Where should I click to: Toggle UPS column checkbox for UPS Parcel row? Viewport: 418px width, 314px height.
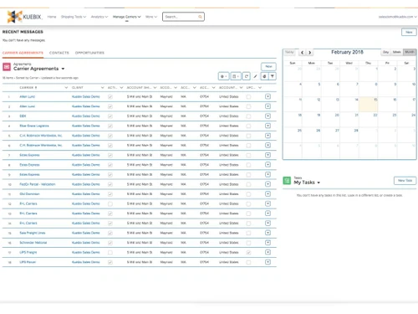point(248,262)
